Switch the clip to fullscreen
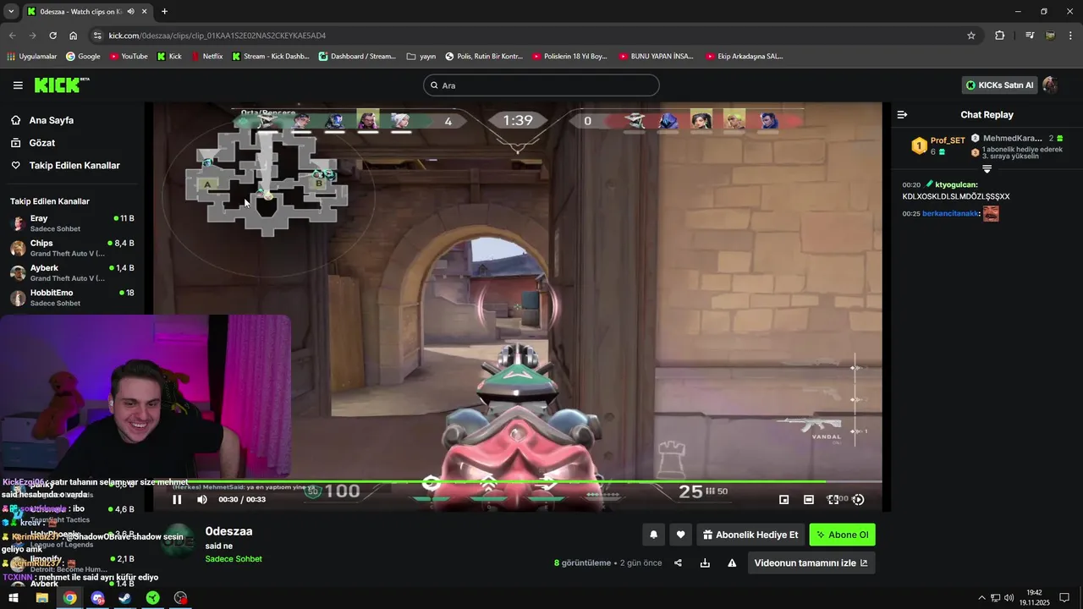This screenshot has width=1083, height=609. tap(833, 500)
